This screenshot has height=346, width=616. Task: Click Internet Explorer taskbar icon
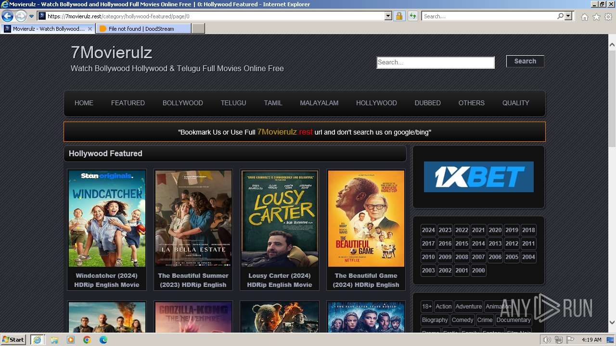click(x=37, y=340)
